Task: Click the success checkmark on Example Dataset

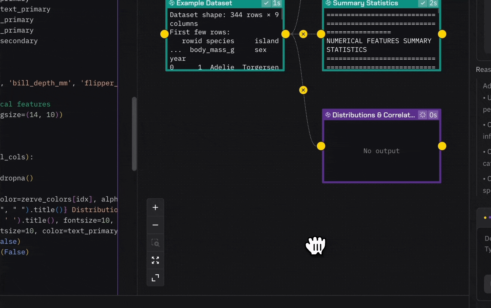Action: (266, 3)
